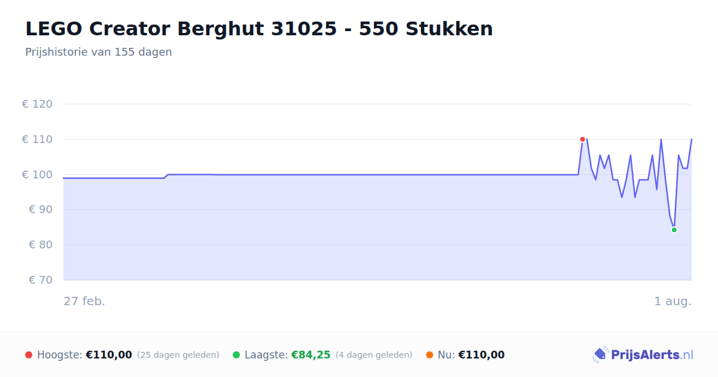Click the 1 aug. end date label
This screenshot has width=718, height=377.
pos(673,301)
